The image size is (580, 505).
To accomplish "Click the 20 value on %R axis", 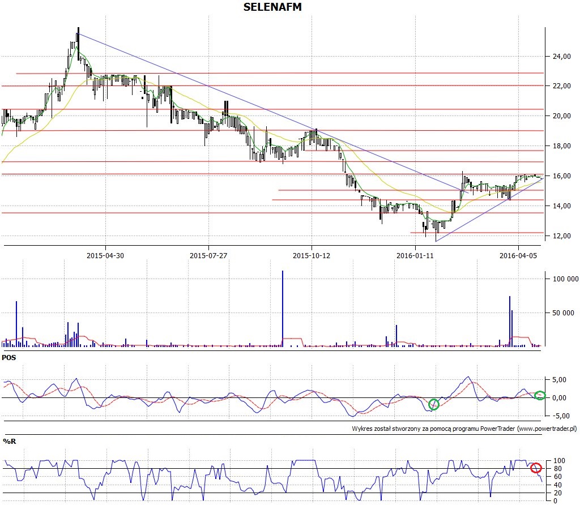I will click(557, 493).
